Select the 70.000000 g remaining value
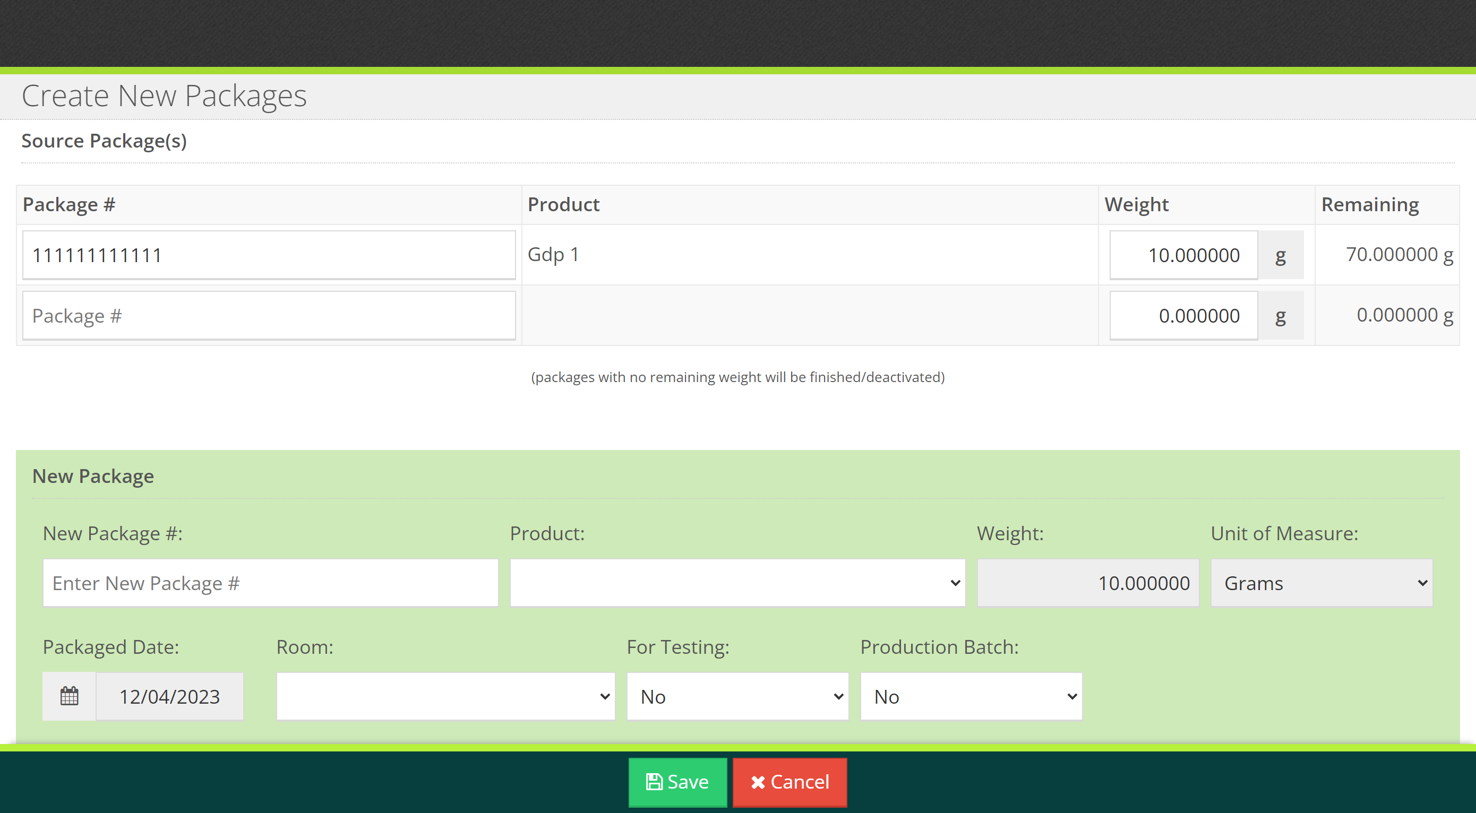Screen dimensions: 1476x813 (1399, 254)
